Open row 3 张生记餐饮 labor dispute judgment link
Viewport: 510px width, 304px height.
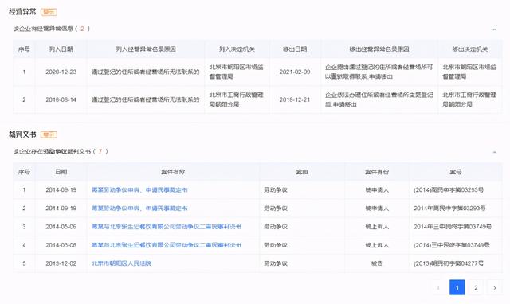coord(167,227)
